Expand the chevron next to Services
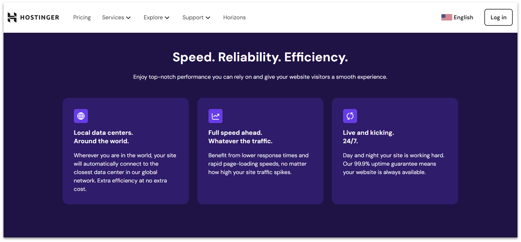Image resolution: width=521 pixels, height=242 pixels. click(x=128, y=18)
